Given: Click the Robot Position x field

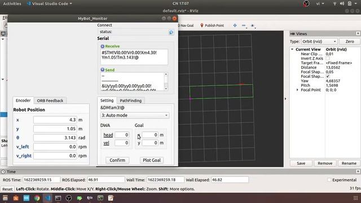Looking at the screenshot, I should coord(55,120).
